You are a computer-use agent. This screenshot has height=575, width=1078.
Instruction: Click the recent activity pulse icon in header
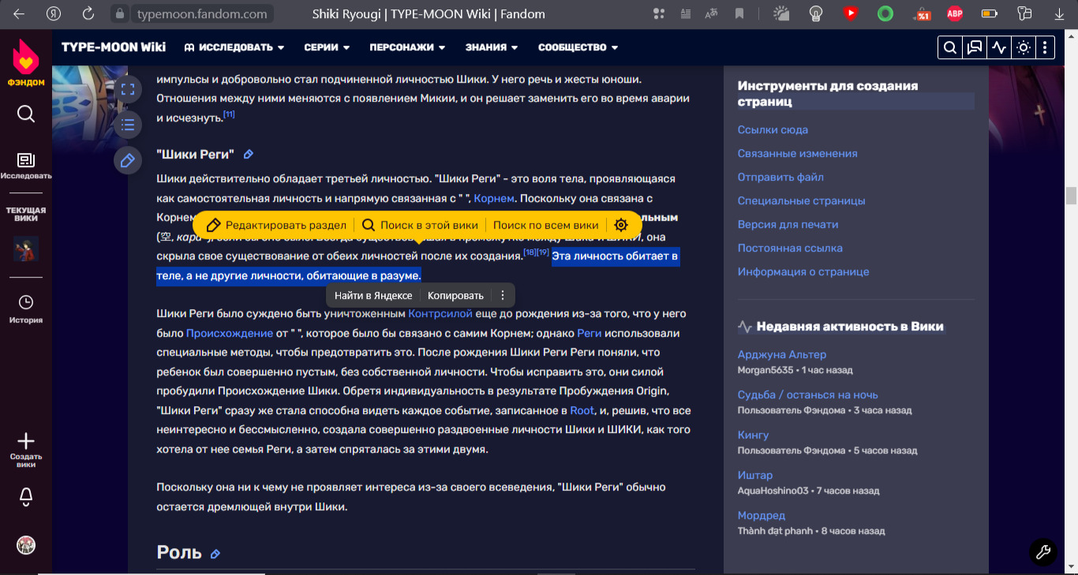tap(999, 47)
